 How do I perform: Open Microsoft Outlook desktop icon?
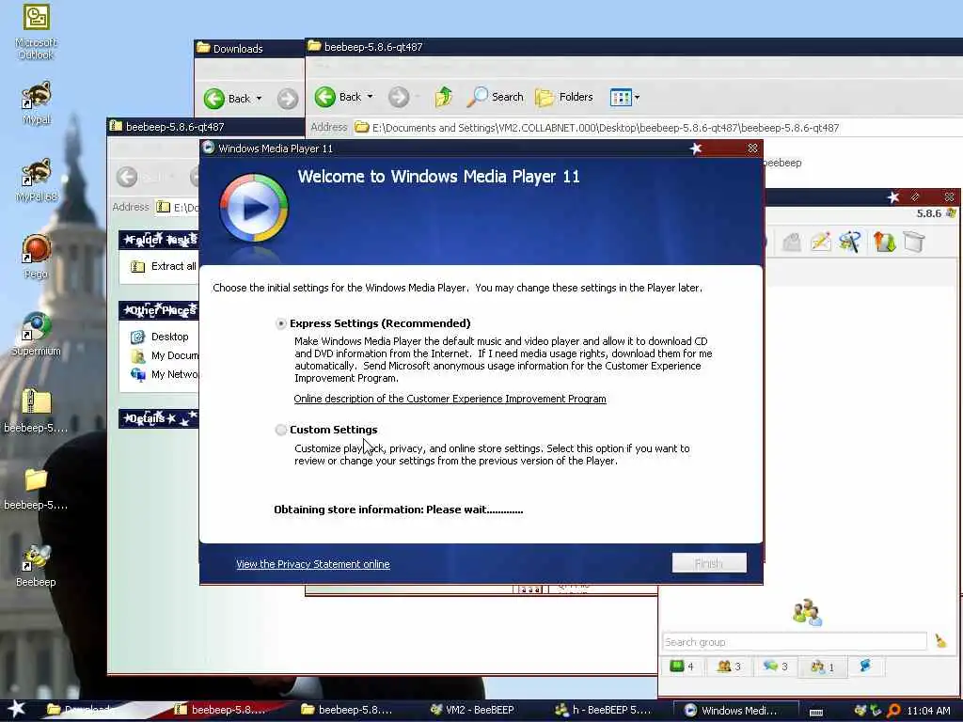37,32
